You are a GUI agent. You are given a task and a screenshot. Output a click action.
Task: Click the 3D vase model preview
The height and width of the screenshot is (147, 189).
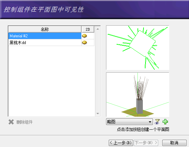pyautogui.click(x=137, y=95)
